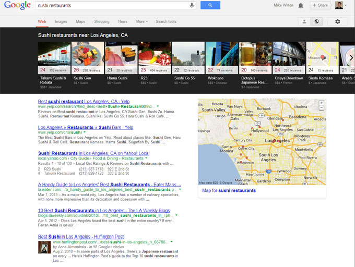The width and height of the screenshot is (355, 267).
Task: Click 'City Guide' breadcrumb in Yahoo result
Action: tap(79, 158)
